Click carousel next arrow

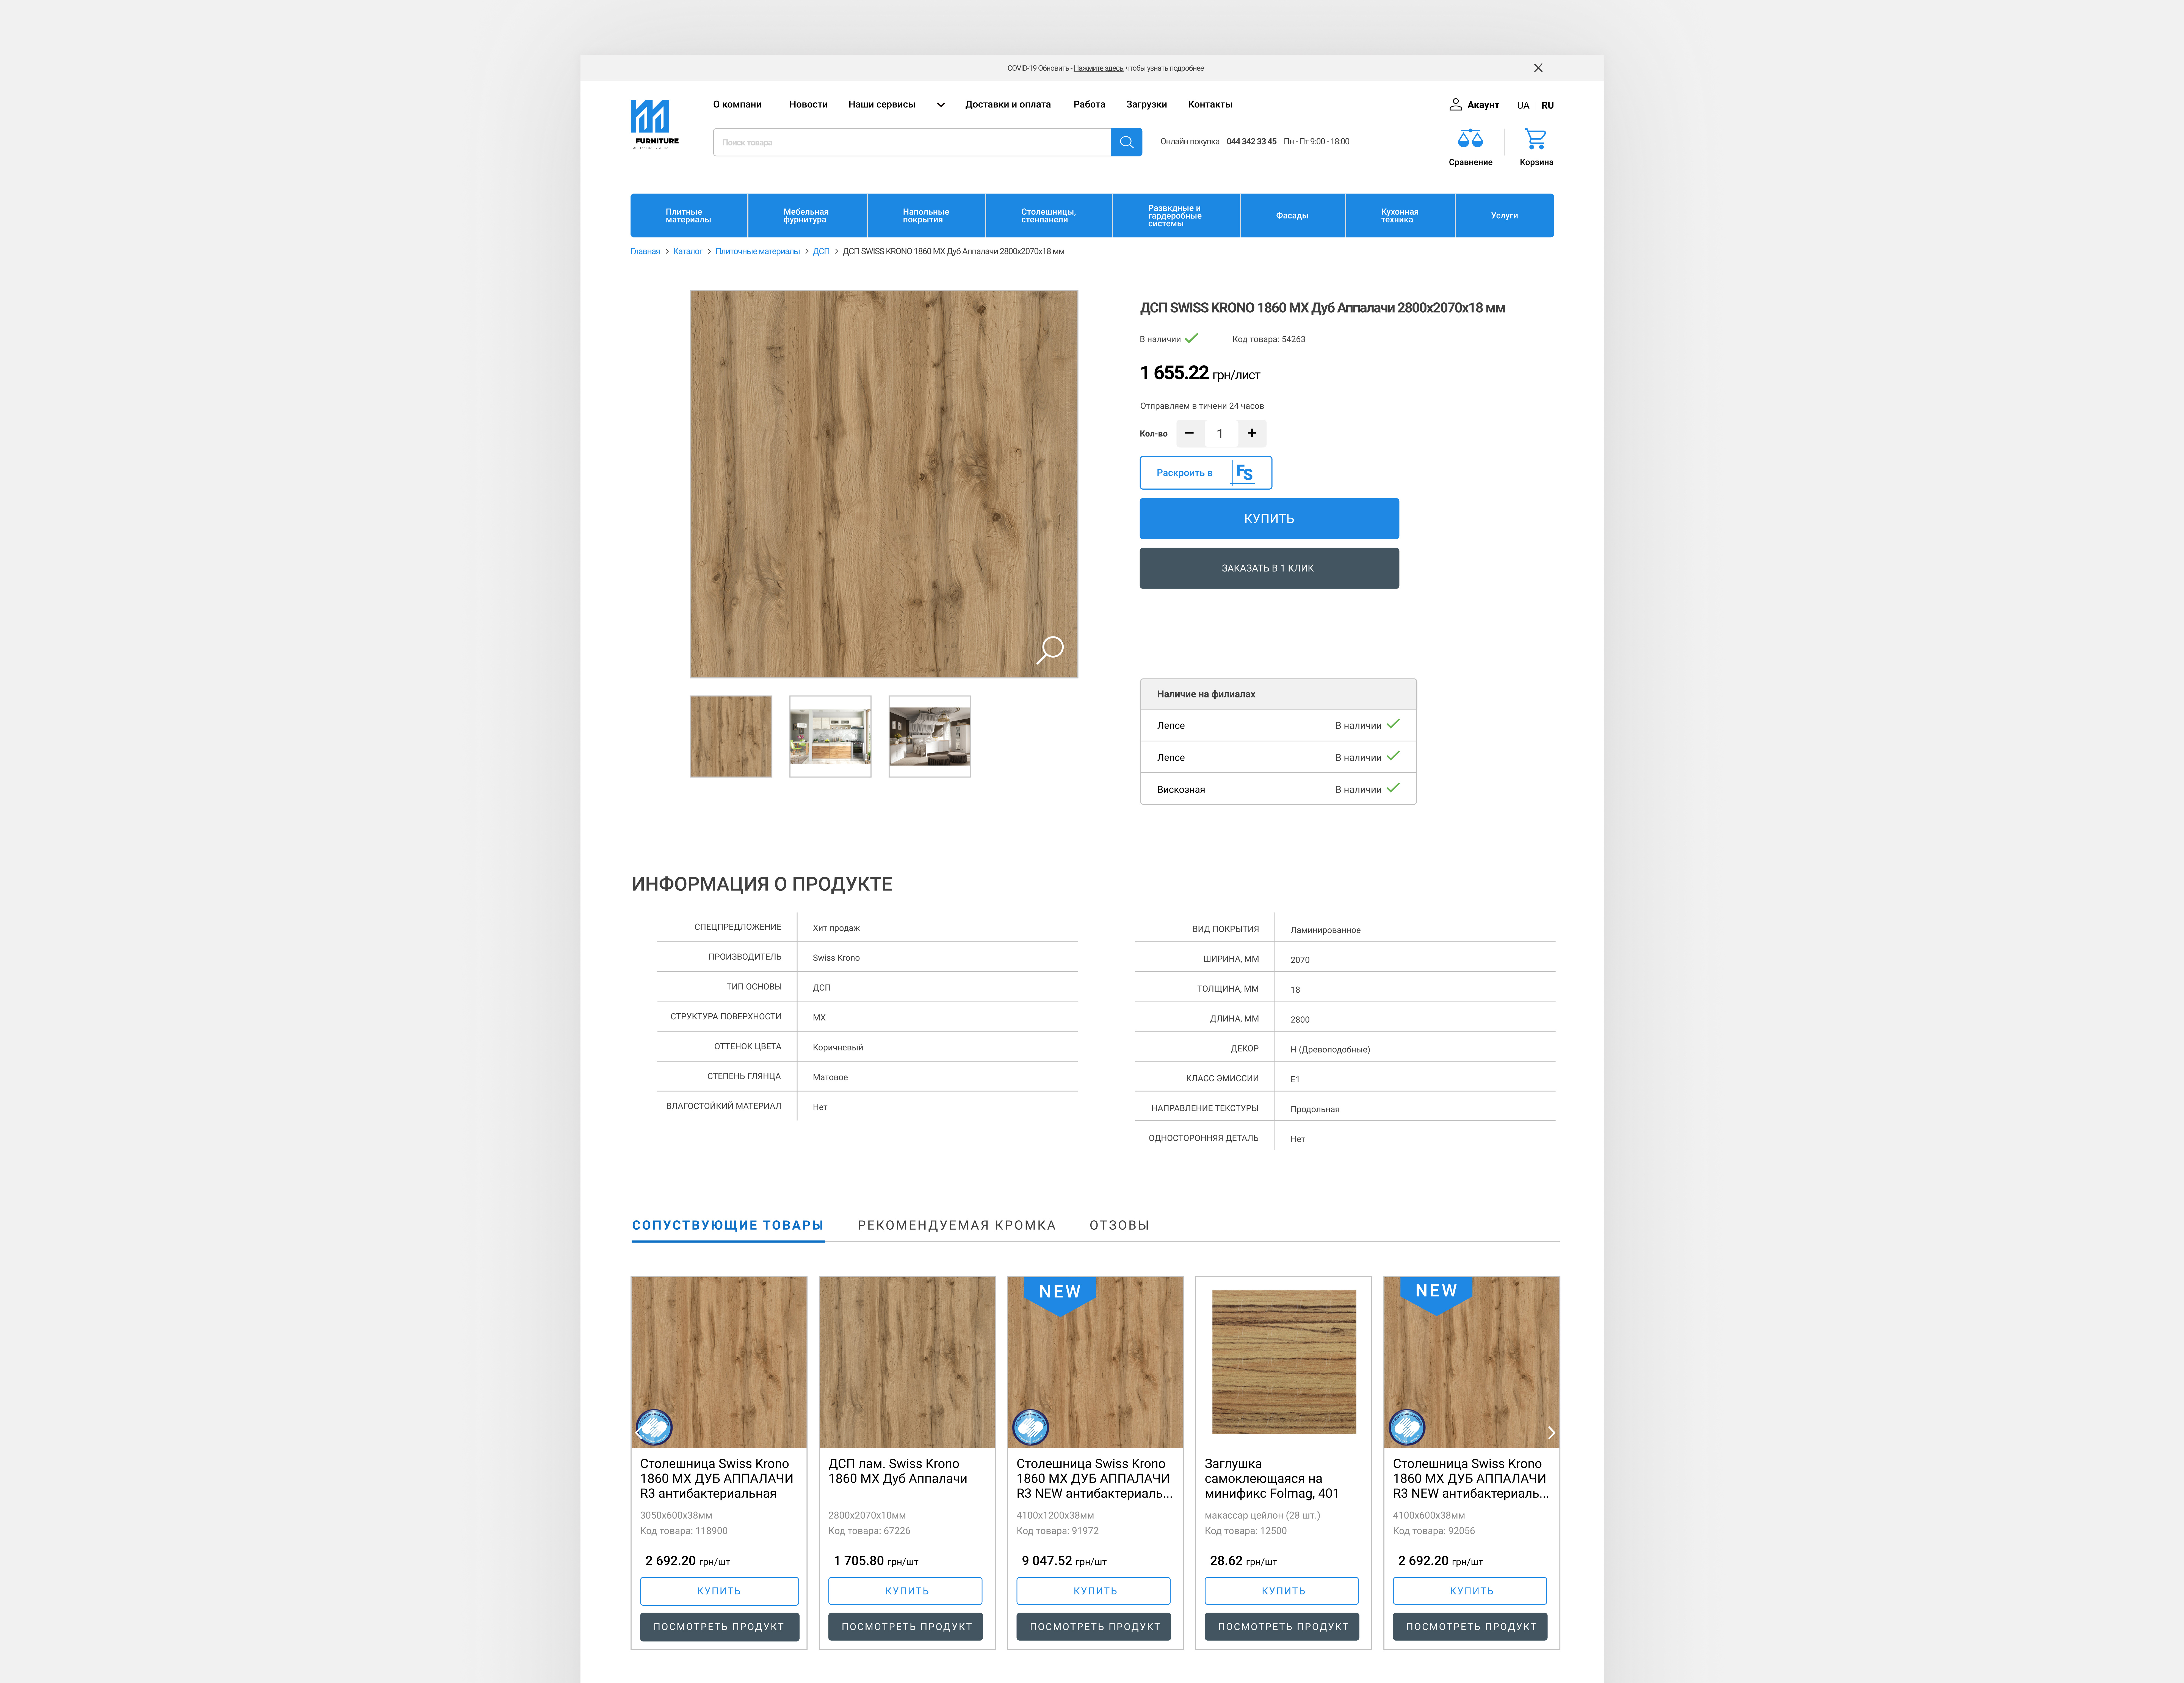(1551, 1433)
